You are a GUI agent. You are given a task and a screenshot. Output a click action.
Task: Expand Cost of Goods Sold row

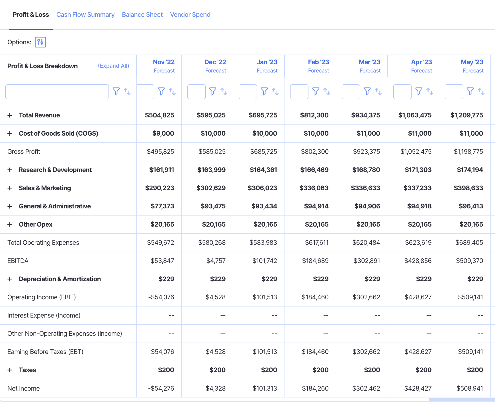coord(10,133)
